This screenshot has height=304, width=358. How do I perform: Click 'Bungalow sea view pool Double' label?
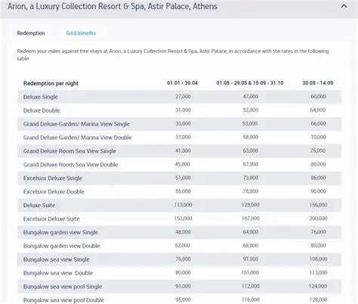pos(63,300)
